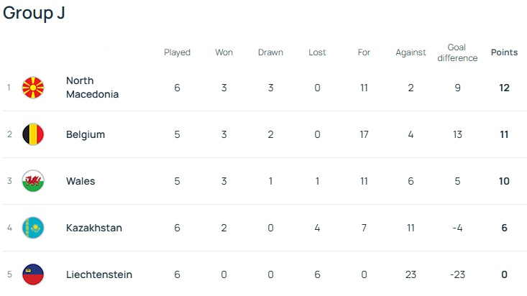Click the Played column header
The image size is (527, 296).
(177, 52)
